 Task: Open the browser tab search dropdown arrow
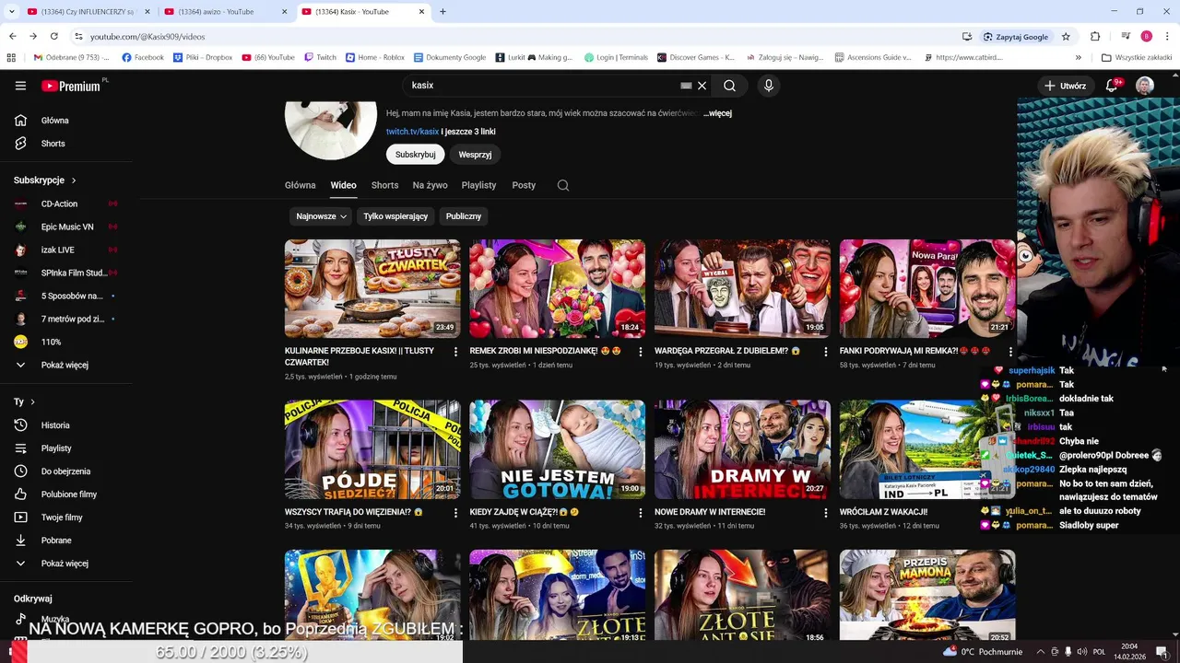coord(12,12)
